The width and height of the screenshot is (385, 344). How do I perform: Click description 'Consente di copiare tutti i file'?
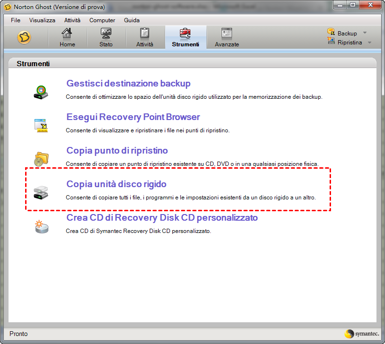191,198
